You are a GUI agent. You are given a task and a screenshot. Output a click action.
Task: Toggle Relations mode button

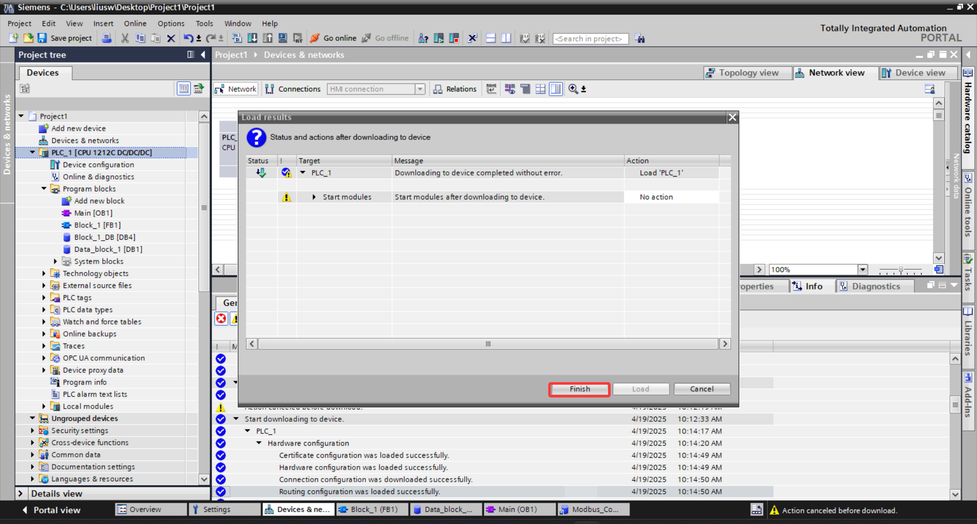(x=455, y=89)
